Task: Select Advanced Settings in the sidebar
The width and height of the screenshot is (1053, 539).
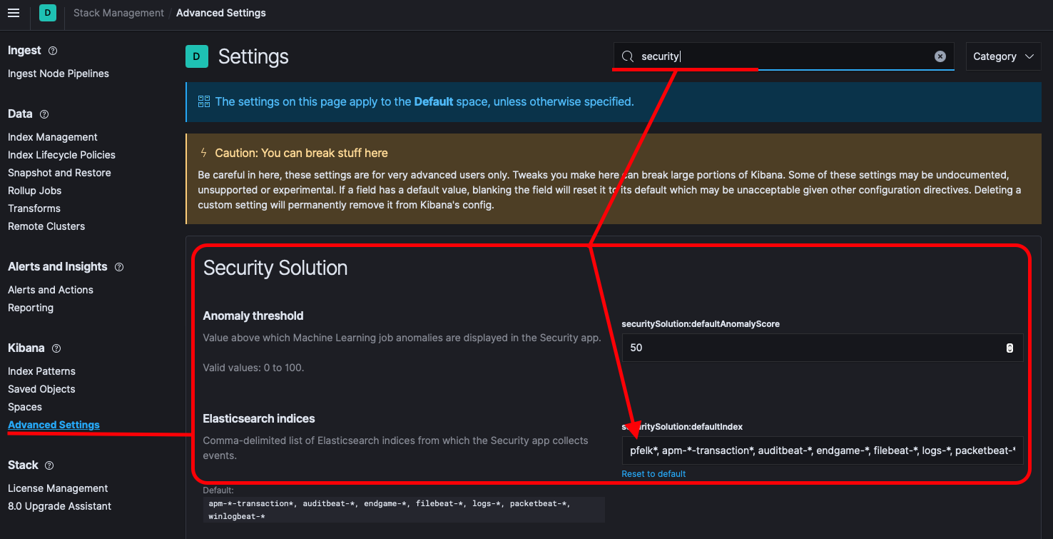Action: [54, 425]
